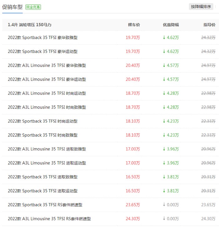Click struck-through 24.32万 for Sportback 豪华运动型

click(208, 51)
